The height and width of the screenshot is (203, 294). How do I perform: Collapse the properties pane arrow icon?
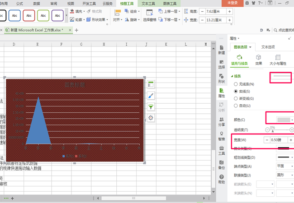pyautogui.click(x=289, y=38)
